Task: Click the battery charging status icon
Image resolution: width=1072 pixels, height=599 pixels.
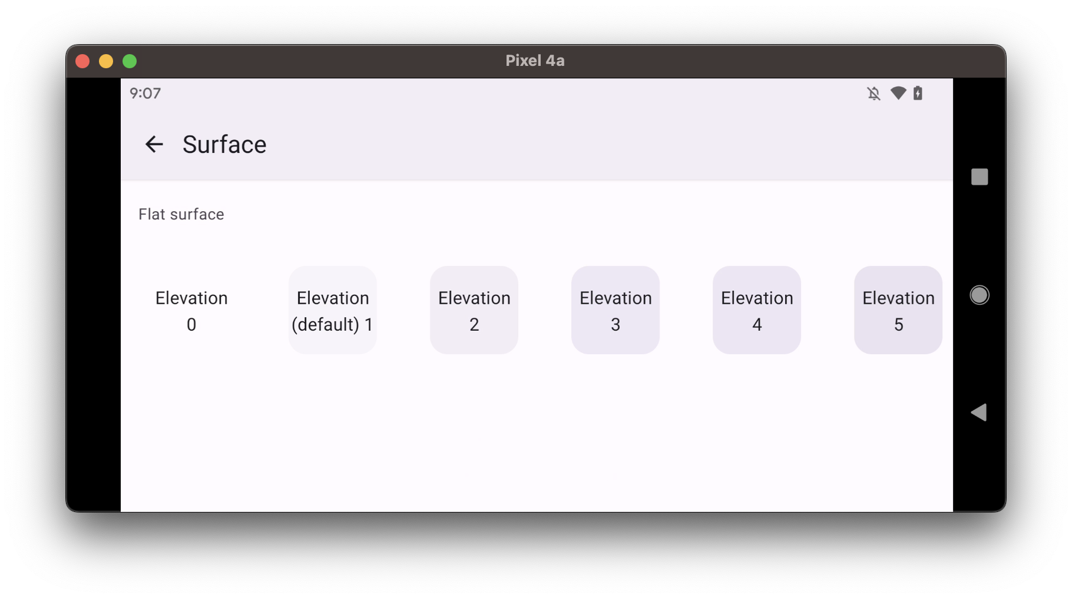Action: pos(918,93)
